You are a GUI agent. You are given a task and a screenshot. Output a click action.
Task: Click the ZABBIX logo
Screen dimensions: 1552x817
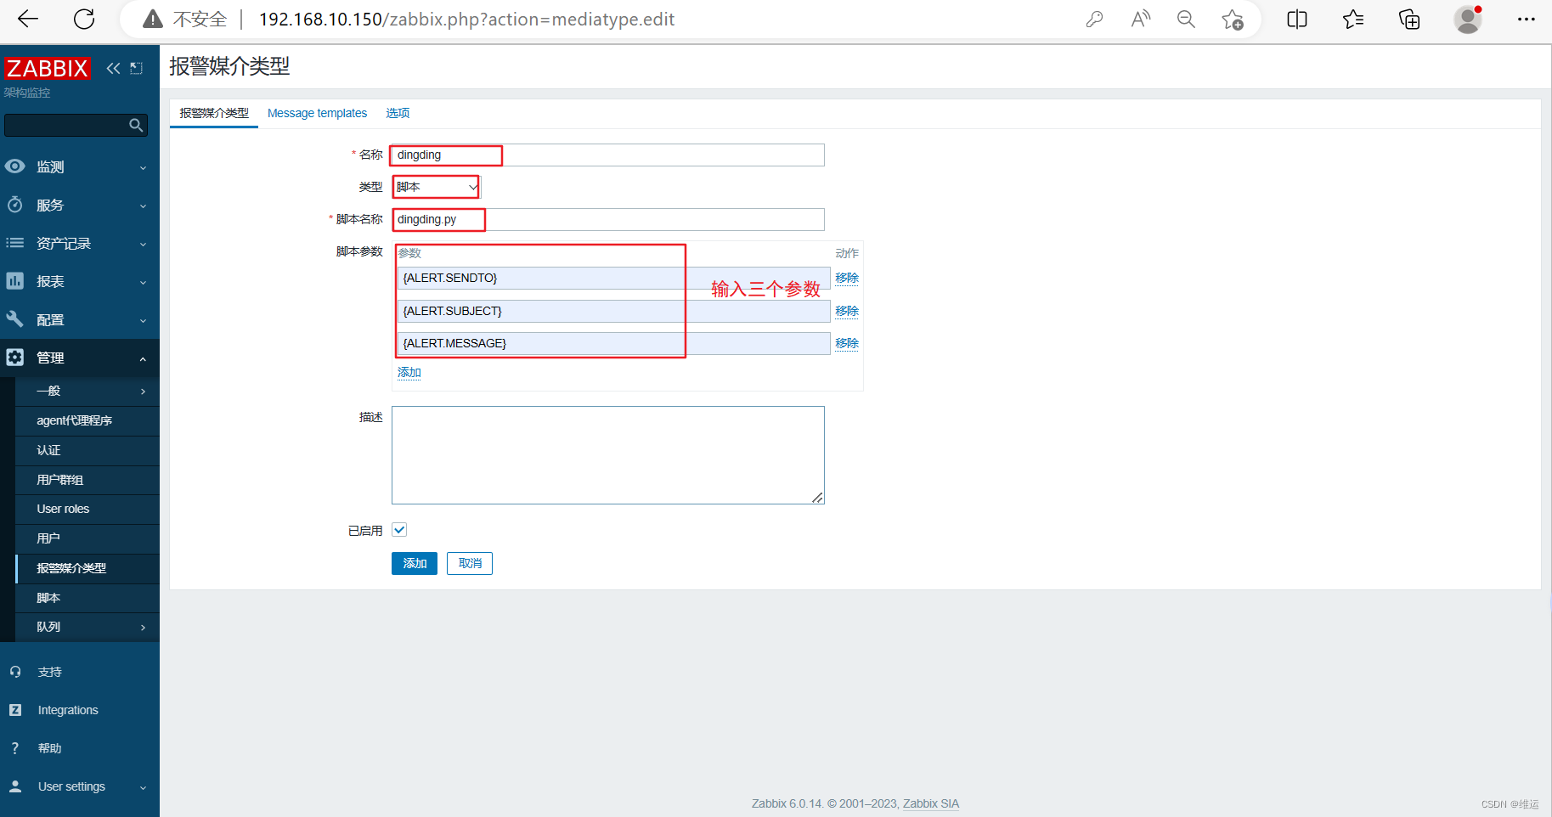click(x=48, y=68)
